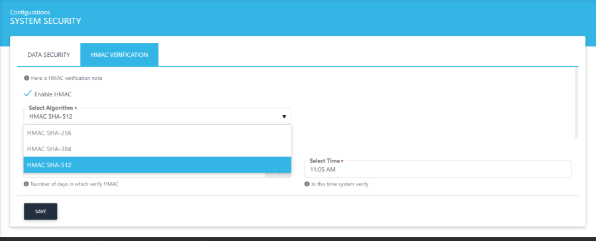This screenshot has height=241, width=596.
Task: Open the HMAC VERIFICATION tab
Action: pyautogui.click(x=119, y=55)
